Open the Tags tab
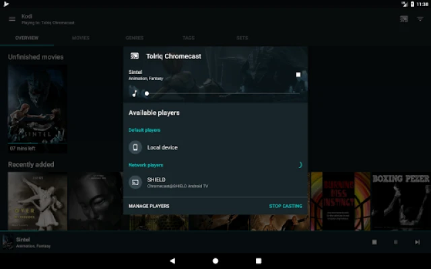The height and width of the screenshot is (269, 431). pyautogui.click(x=189, y=38)
